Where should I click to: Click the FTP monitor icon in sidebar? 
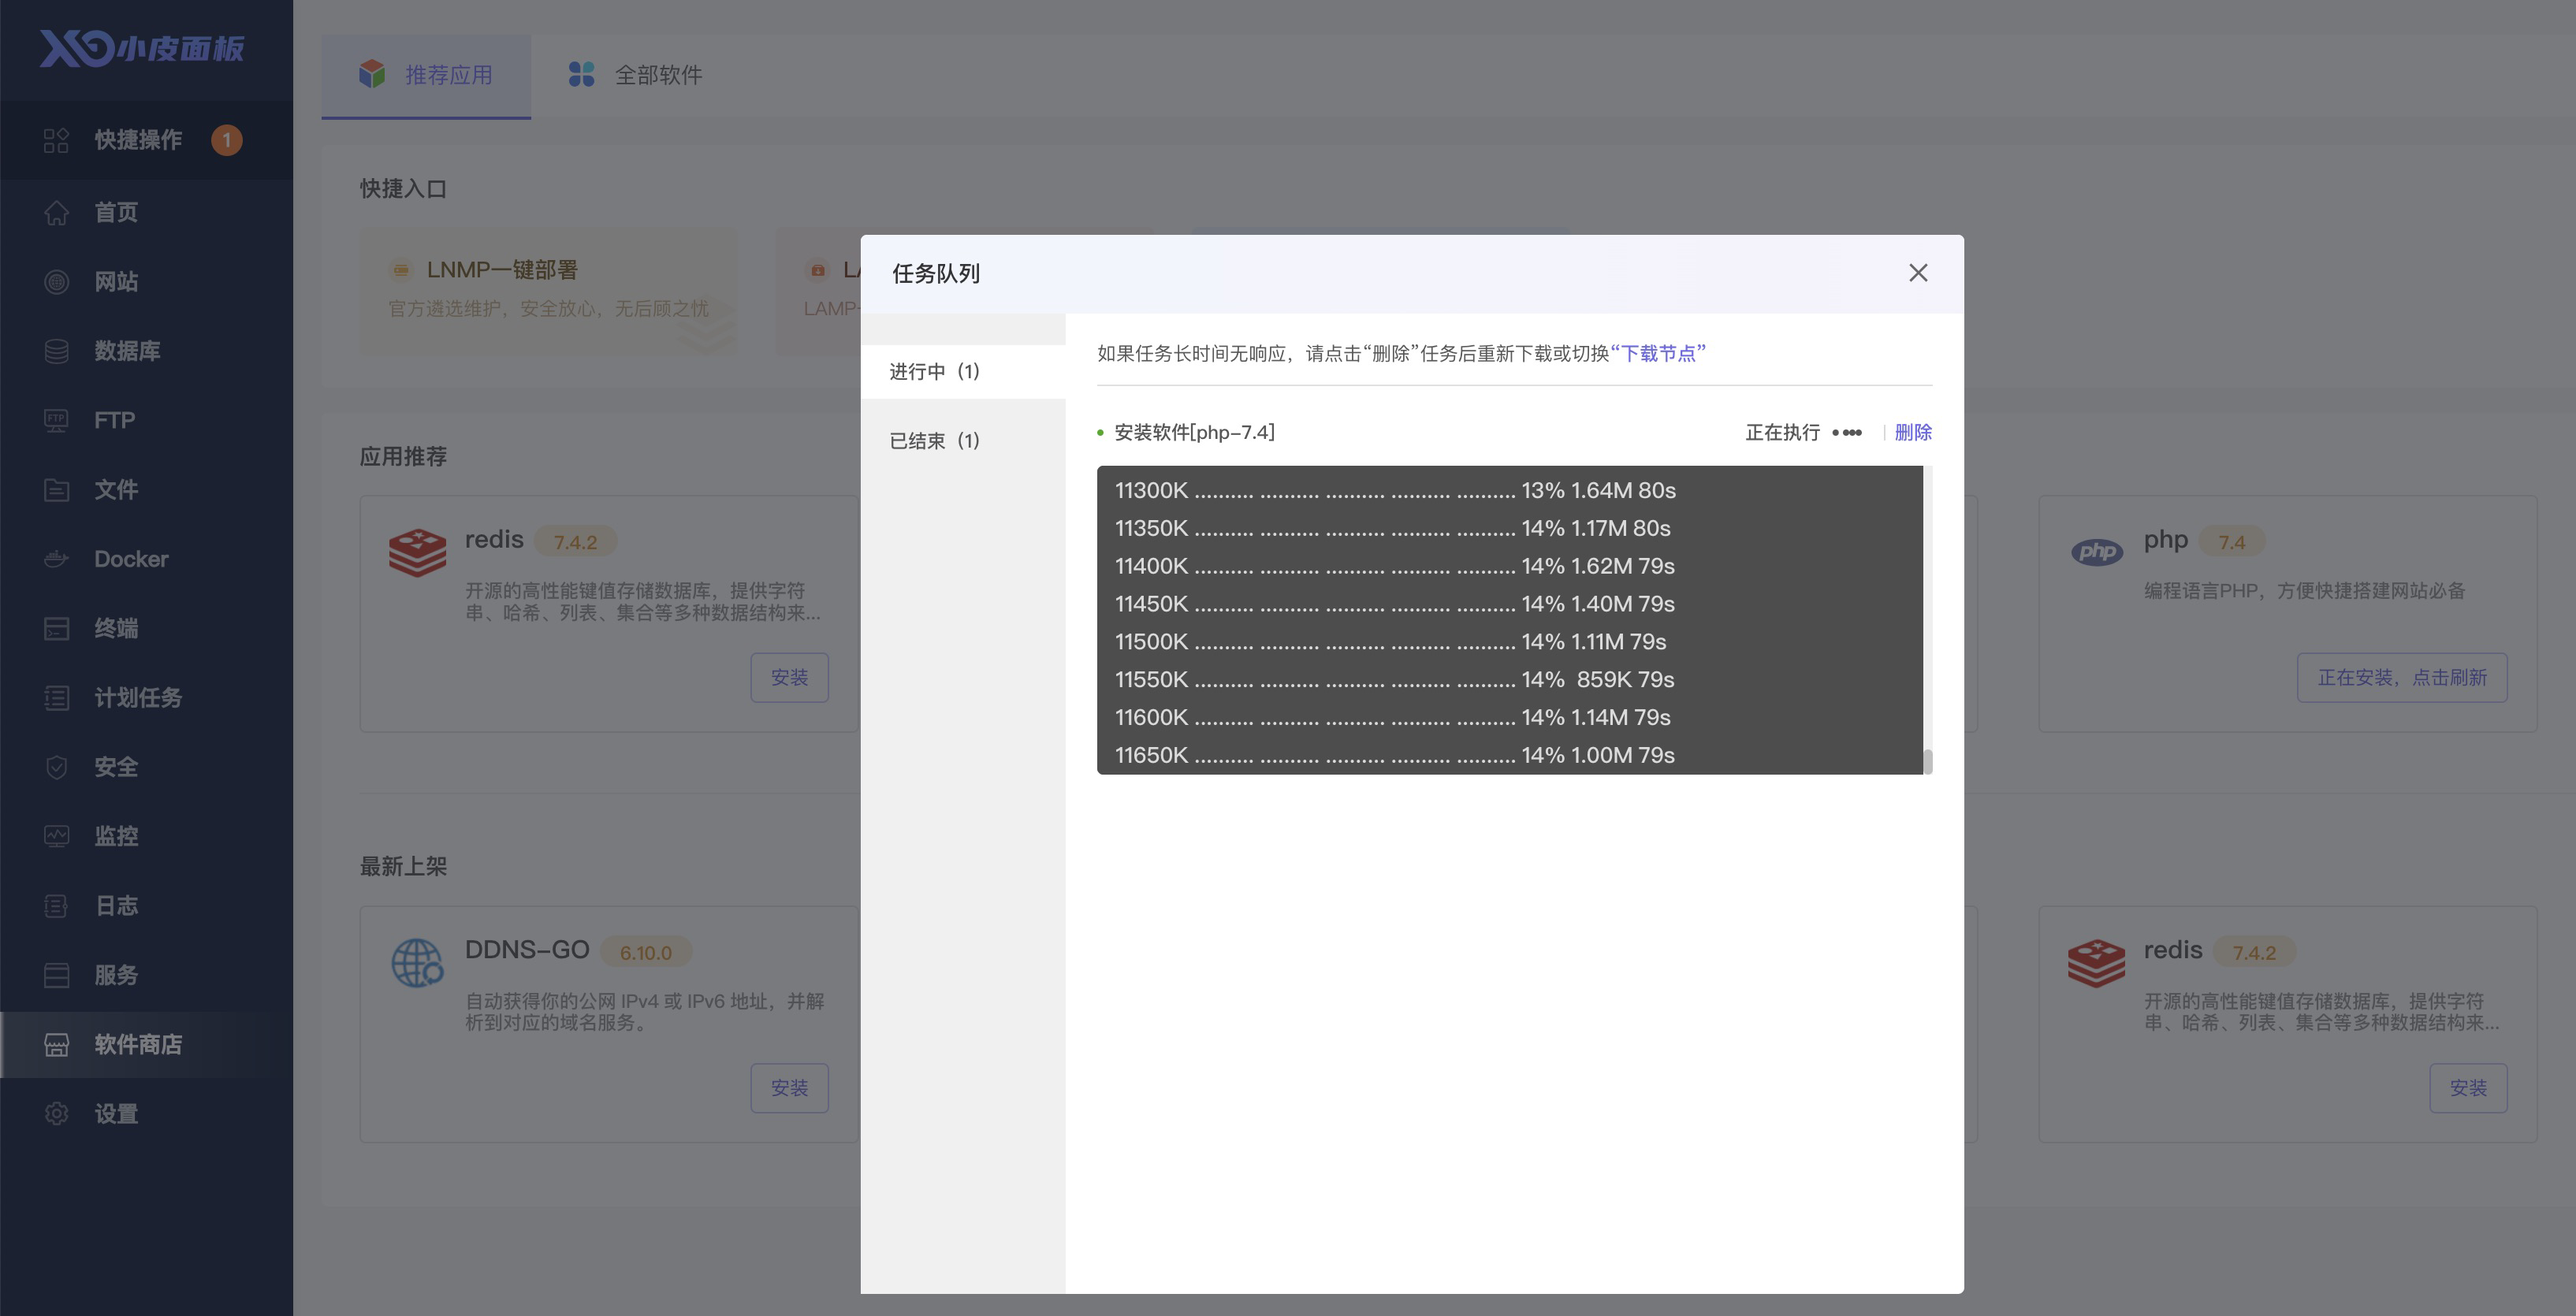pos(56,420)
